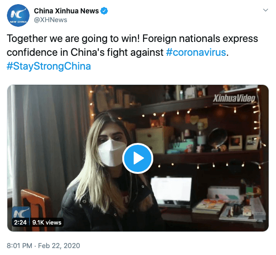Click the 9.1K views counter
This screenshot has height=255, width=276.
click(x=47, y=222)
